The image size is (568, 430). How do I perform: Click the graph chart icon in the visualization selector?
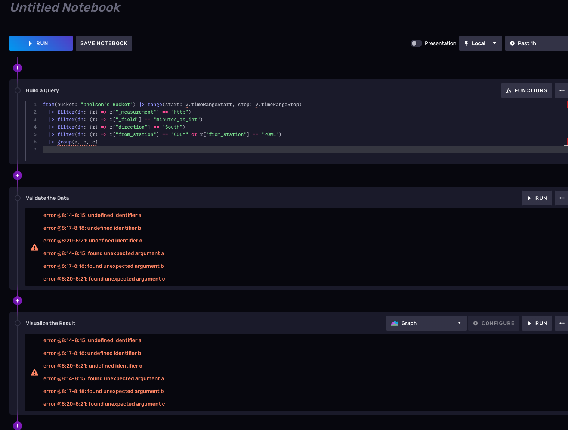(395, 323)
